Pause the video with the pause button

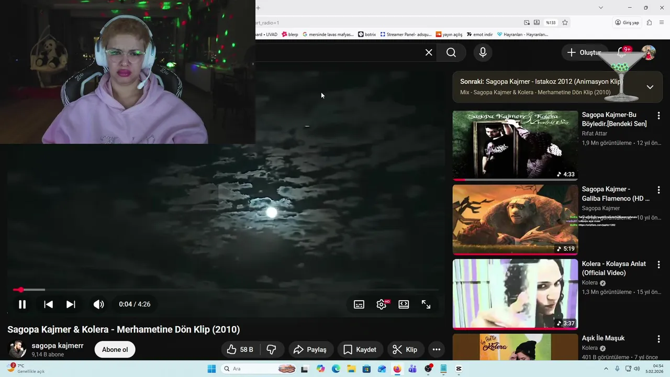point(22,304)
